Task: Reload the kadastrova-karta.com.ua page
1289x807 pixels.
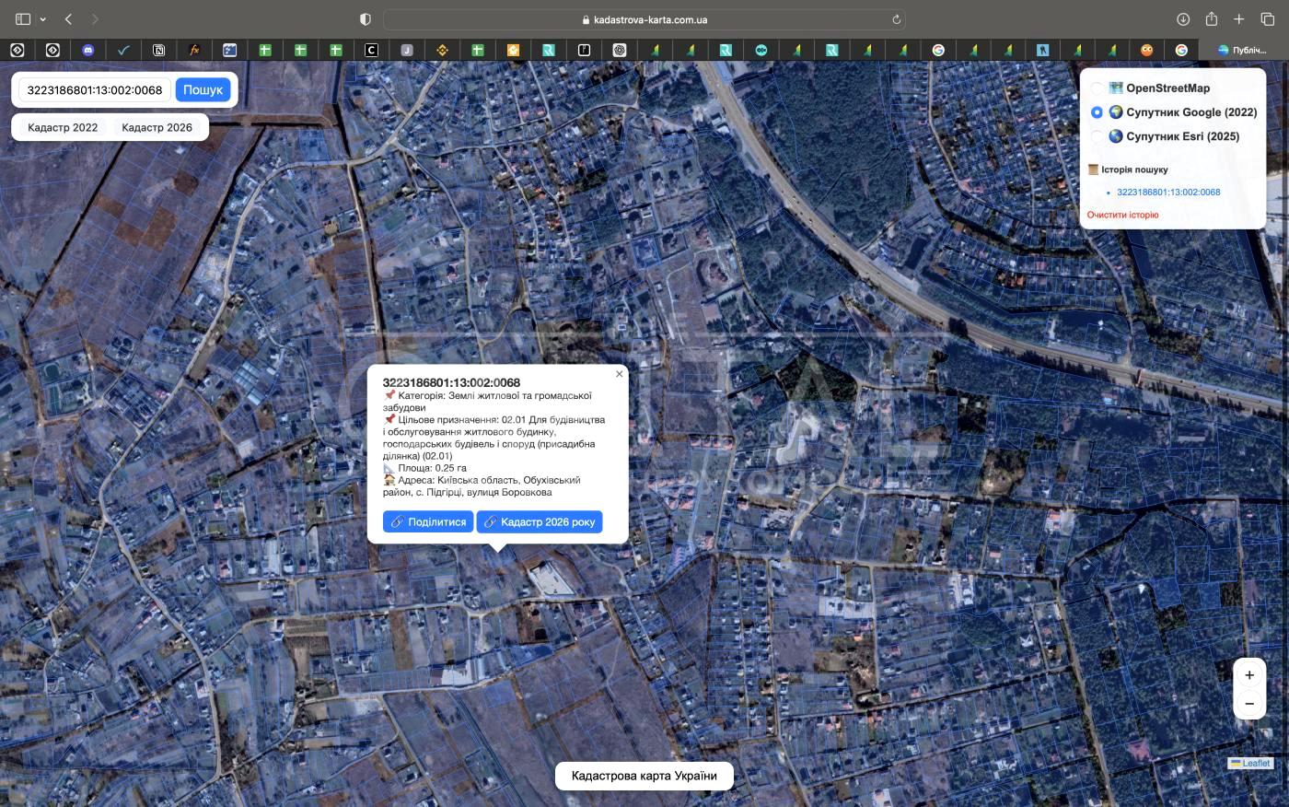Action: coord(896,19)
